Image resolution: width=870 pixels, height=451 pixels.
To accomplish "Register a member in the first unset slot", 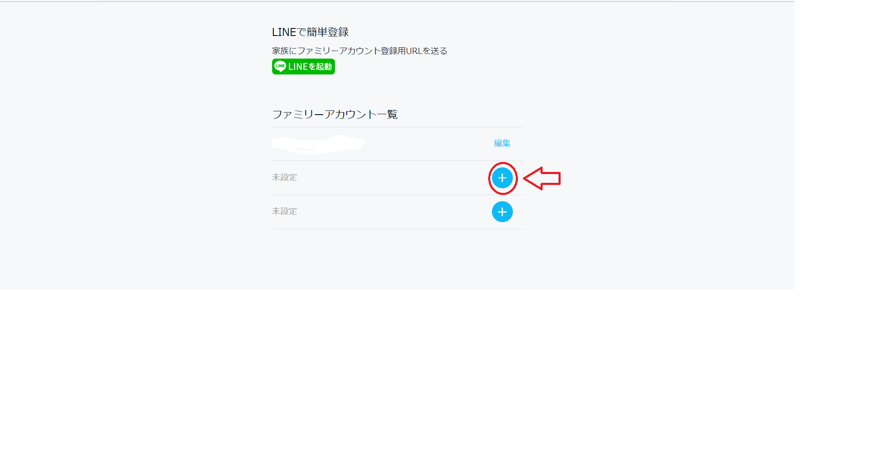I will point(502,178).
